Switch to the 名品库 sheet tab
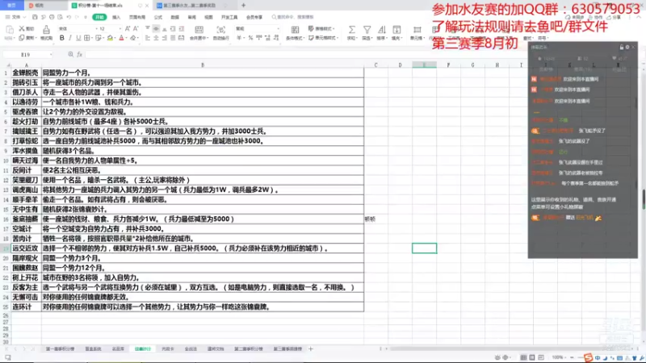The width and height of the screenshot is (646, 363). tap(118, 349)
